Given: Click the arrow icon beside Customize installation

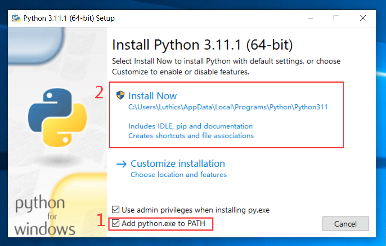Looking at the screenshot, I should pos(122,164).
